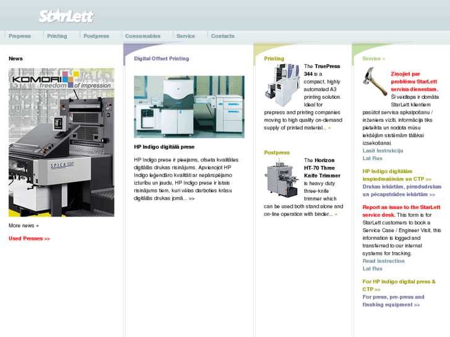The width and height of the screenshot is (450, 337).
Task: Click the Postpress section heading
Action: point(277,153)
